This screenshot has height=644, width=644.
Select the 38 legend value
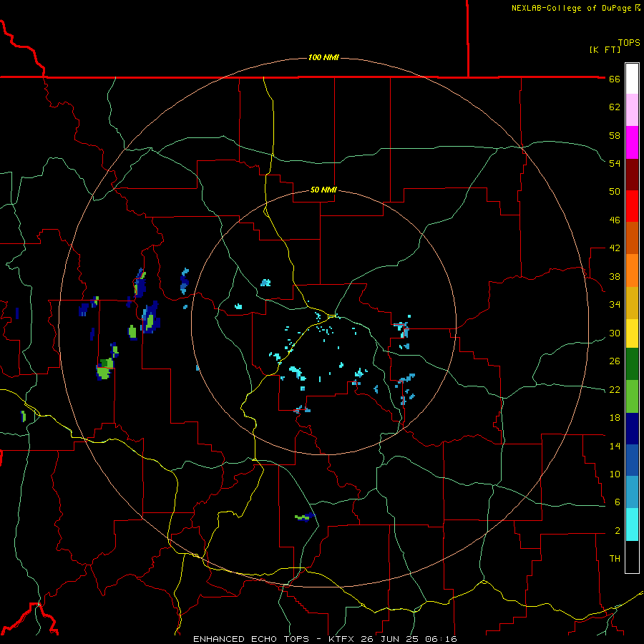click(x=615, y=277)
